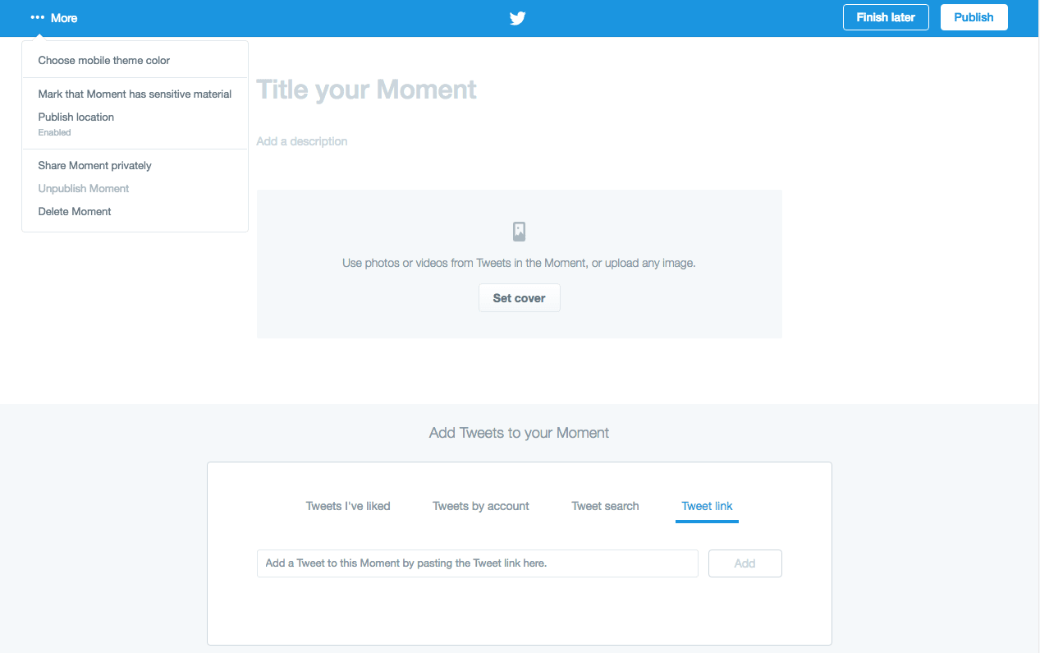Open the Tweet search tab
This screenshot has width=1040, height=653.
point(605,506)
